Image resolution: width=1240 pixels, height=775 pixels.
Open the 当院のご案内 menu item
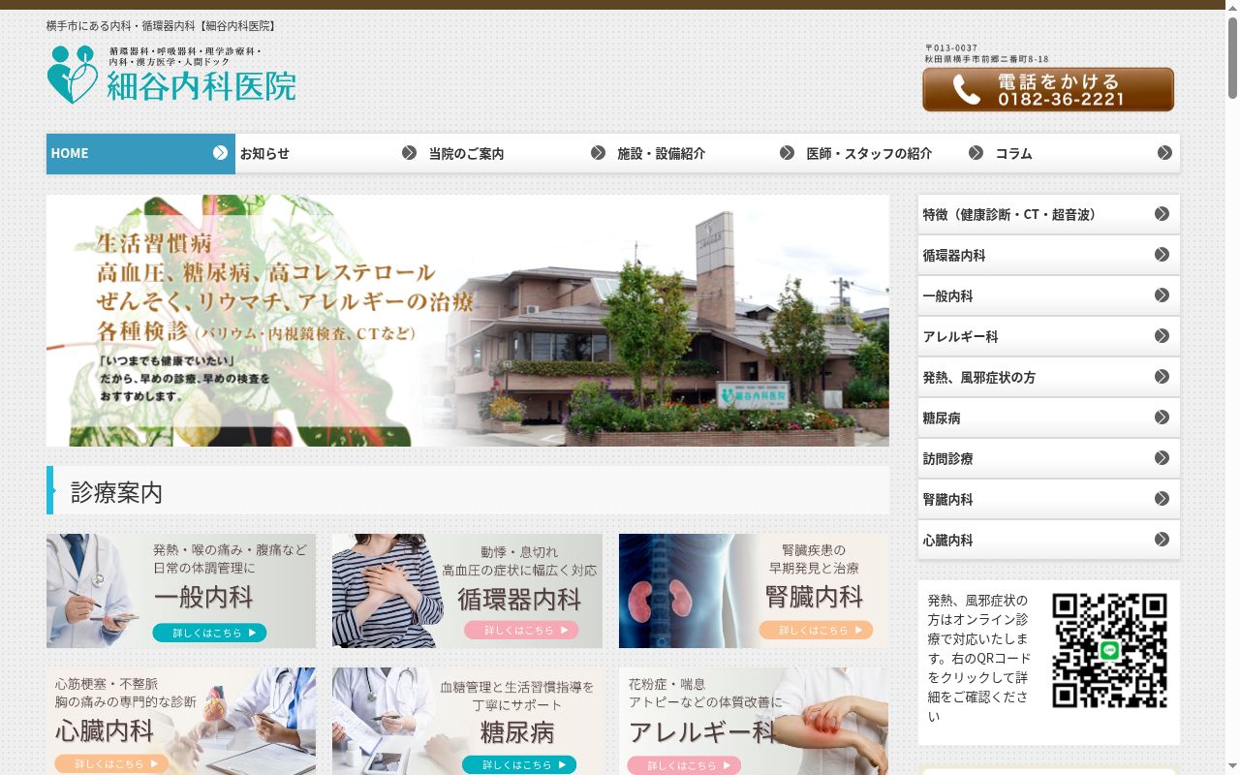tap(518, 154)
